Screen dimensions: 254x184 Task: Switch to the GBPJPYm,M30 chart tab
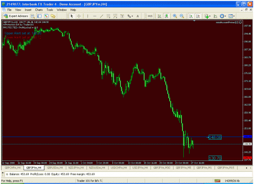pos(162,168)
